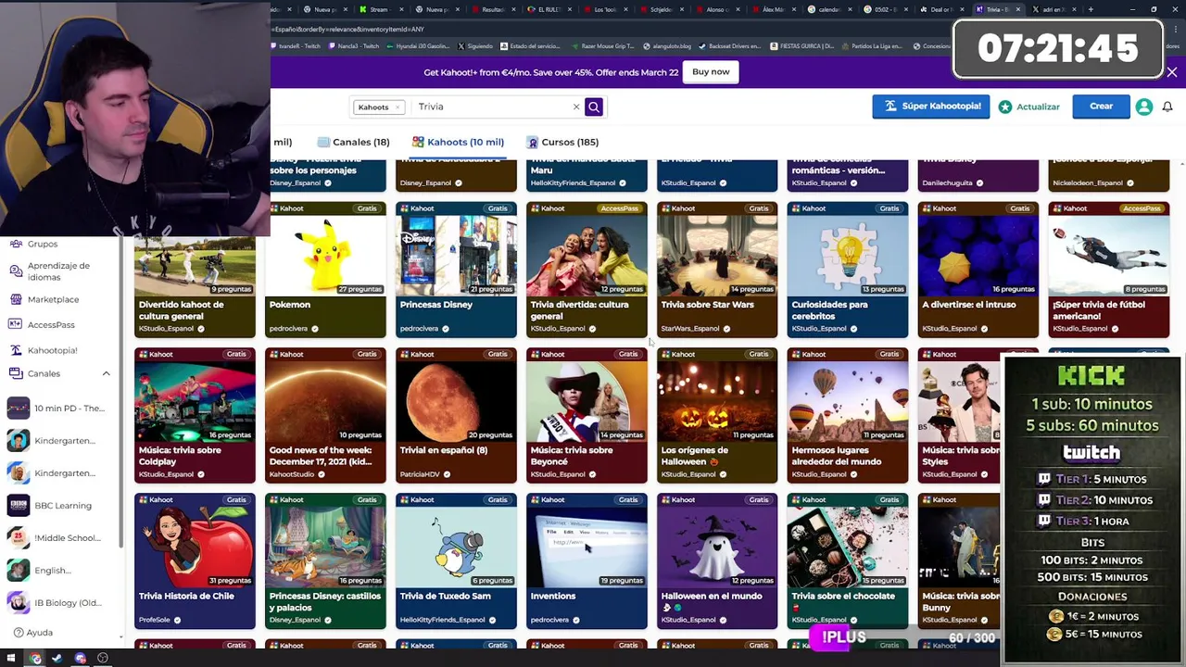Screen dimensions: 1186x667
Task: Open ¡Súper trivia de fútbol americano! card
Action: pyautogui.click(x=1109, y=270)
